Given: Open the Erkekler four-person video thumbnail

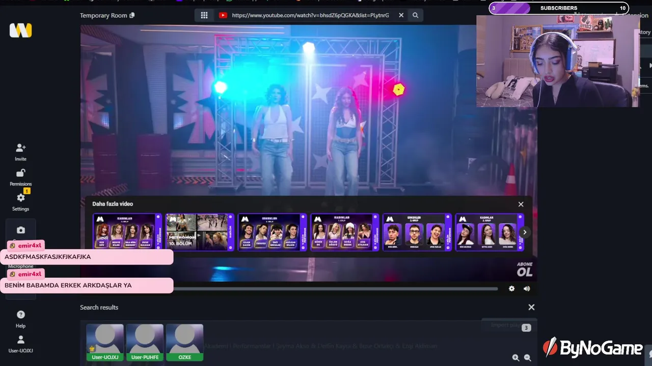Looking at the screenshot, I should pyautogui.click(x=272, y=232).
